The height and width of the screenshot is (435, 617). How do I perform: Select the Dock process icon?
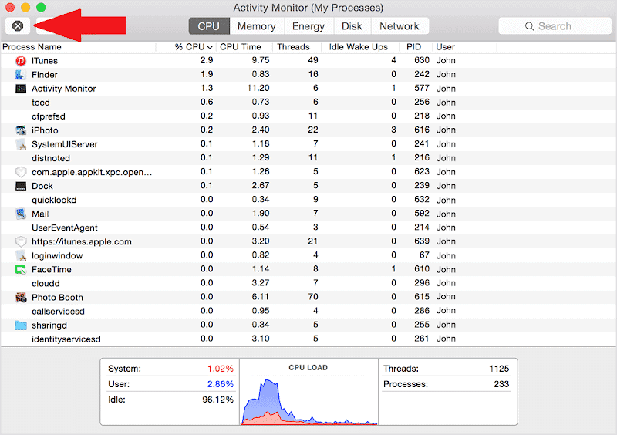(x=21, y=186)
